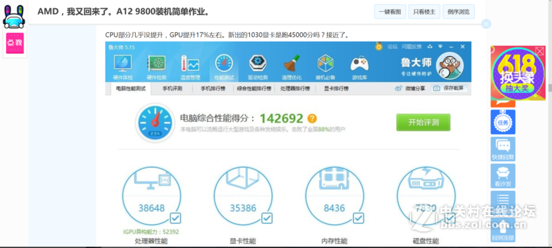The image size is (552, 248).
Task: Switch to the 手机排行榜 tab
Action: point(213,89)
